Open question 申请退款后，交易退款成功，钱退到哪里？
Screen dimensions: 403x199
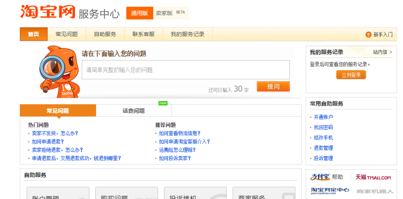(x=77, y=158)
